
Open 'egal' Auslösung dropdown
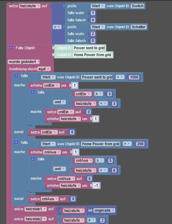[x=44, y=69]
